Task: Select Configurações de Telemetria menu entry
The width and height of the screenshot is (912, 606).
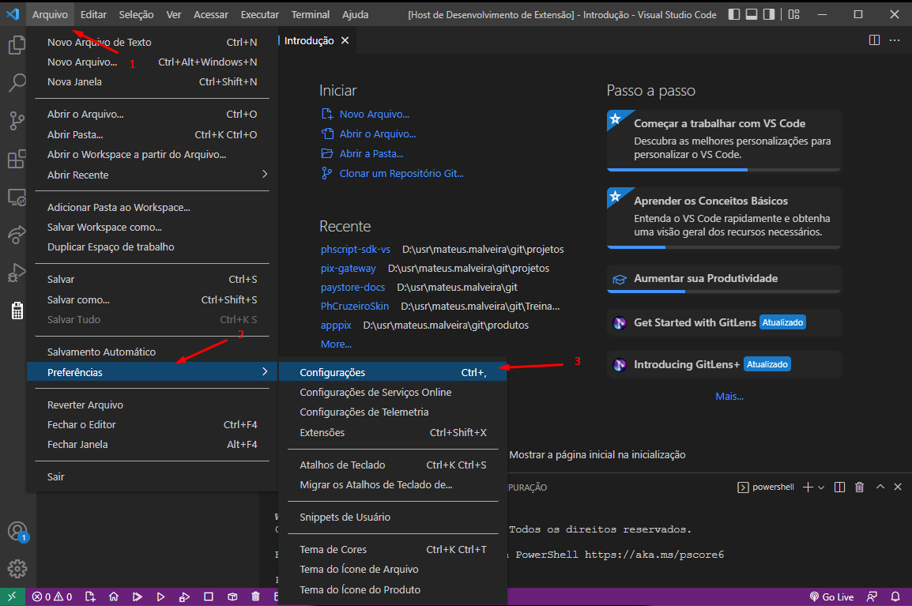Action: [x=360, y=412]
